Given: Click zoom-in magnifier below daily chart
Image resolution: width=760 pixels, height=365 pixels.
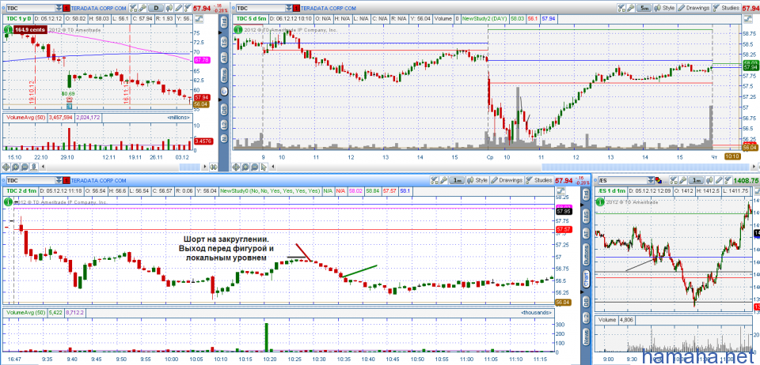Looking at the screenshot, I should pos(16,167).
